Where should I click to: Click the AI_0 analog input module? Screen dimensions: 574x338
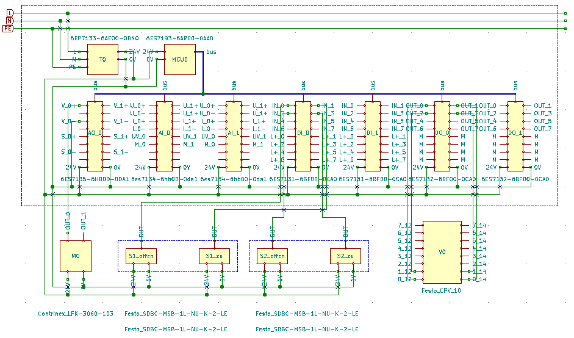tap(164, 135)
